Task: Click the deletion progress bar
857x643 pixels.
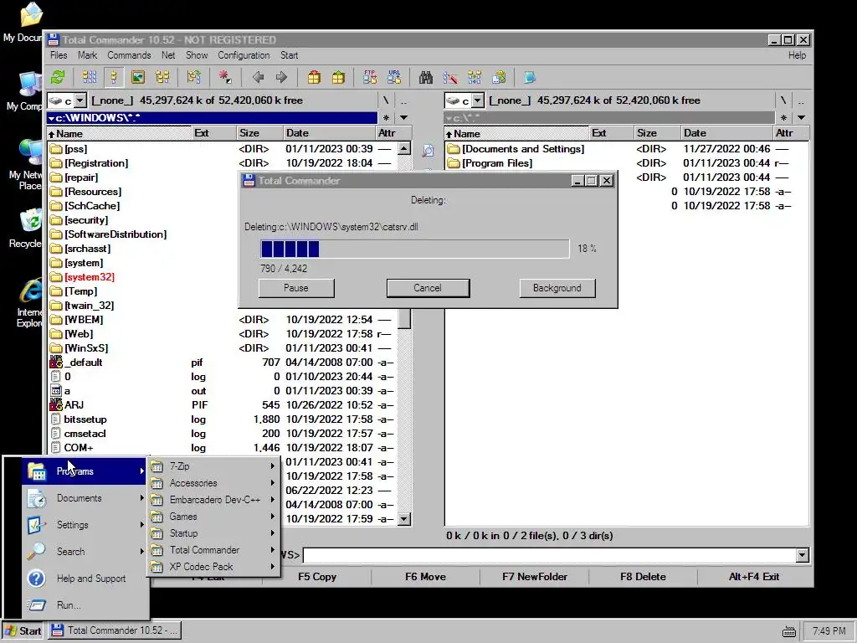Action: [415, 249]
